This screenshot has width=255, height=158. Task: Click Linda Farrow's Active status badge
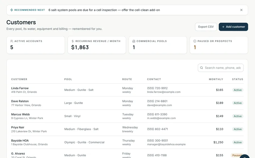(238, 90)
